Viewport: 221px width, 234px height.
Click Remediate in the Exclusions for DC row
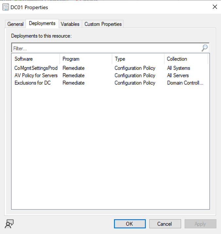tap(74, 83)
